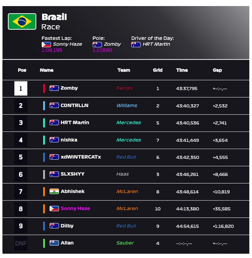Screen dimensions: 252x258
Task: Click the green Sauber color bar
Action: [44, 243]
